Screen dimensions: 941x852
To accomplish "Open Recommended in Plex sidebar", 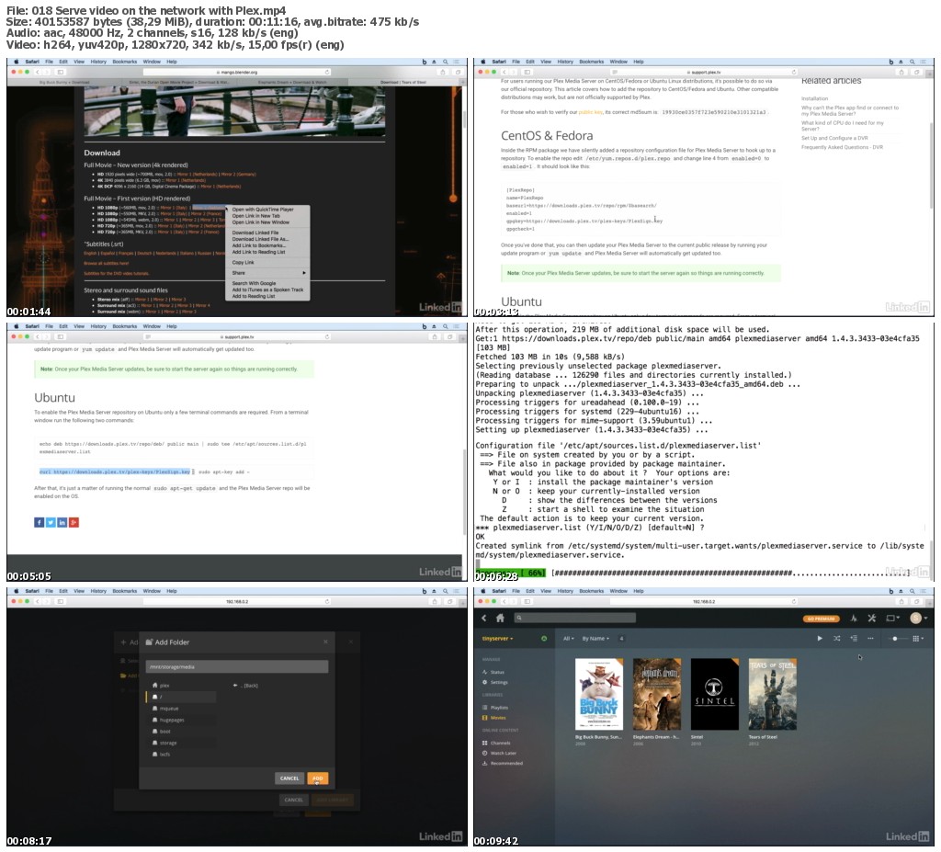I will pos(503,764).
